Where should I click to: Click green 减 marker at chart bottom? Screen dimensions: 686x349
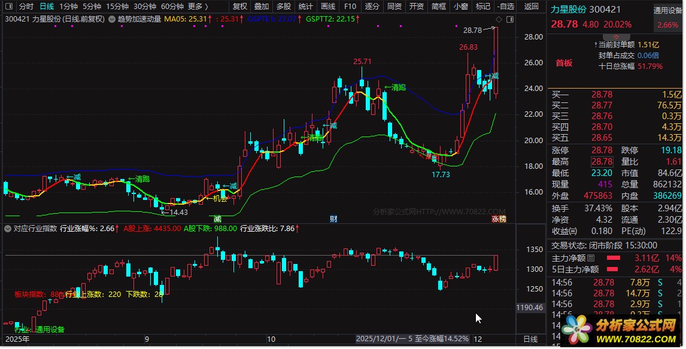coord(217,218)
